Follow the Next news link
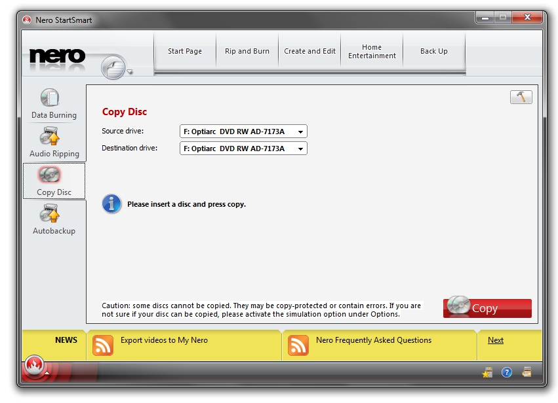The width and height of the screenshot is (558, 403). [x=495, y=340]
